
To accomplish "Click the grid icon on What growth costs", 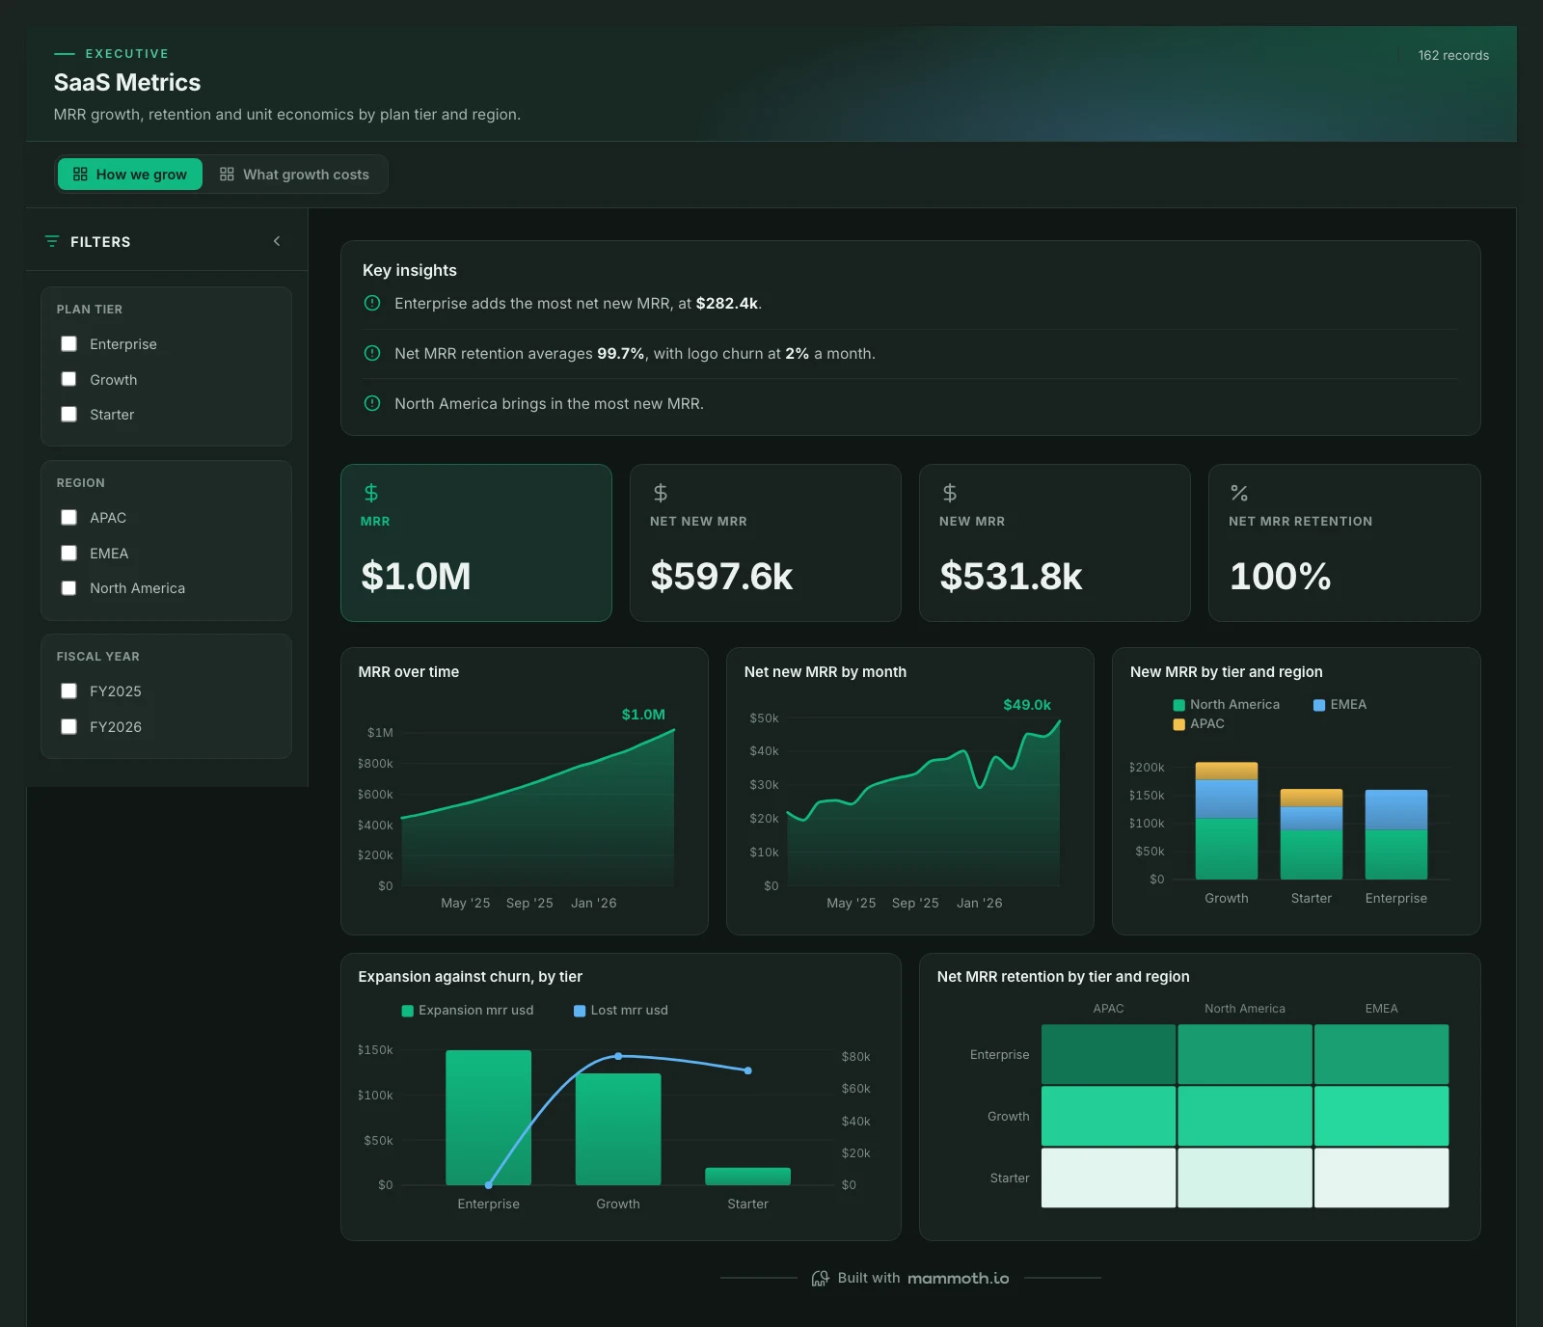I will [227, 175].
